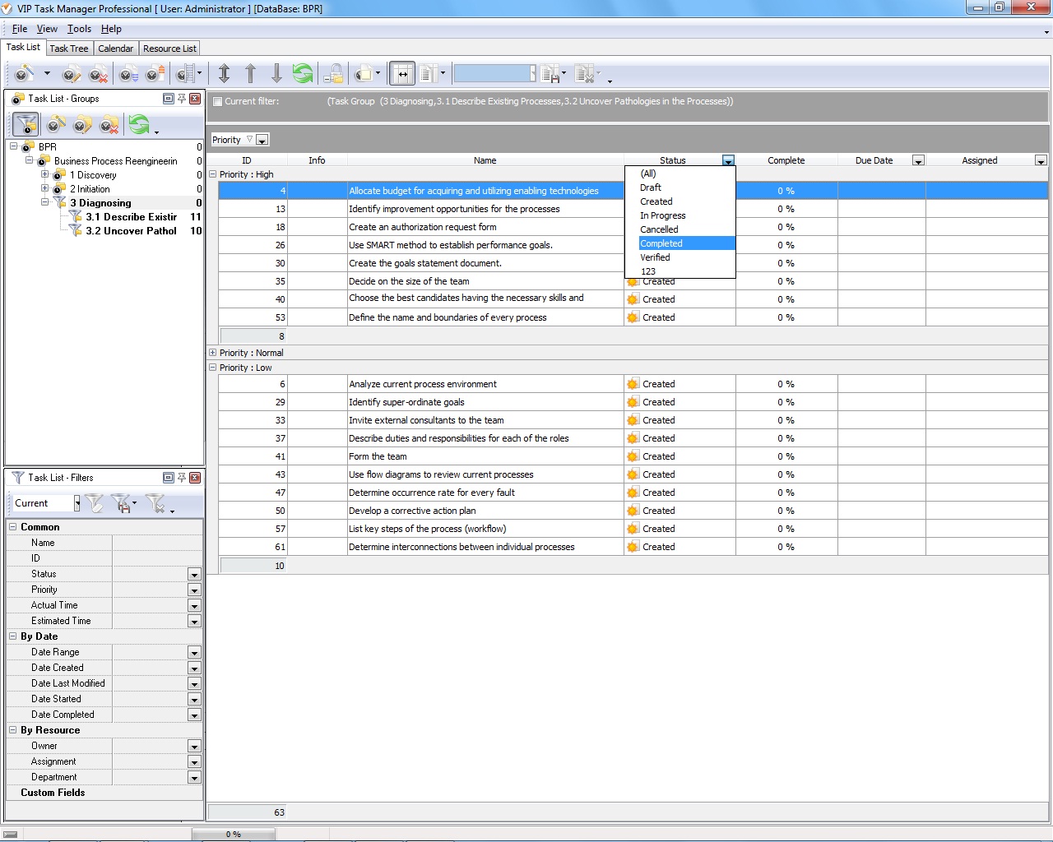Pin the Task List - Groups panel
The width and height of the screenshot is (1053, 842).
182,99
